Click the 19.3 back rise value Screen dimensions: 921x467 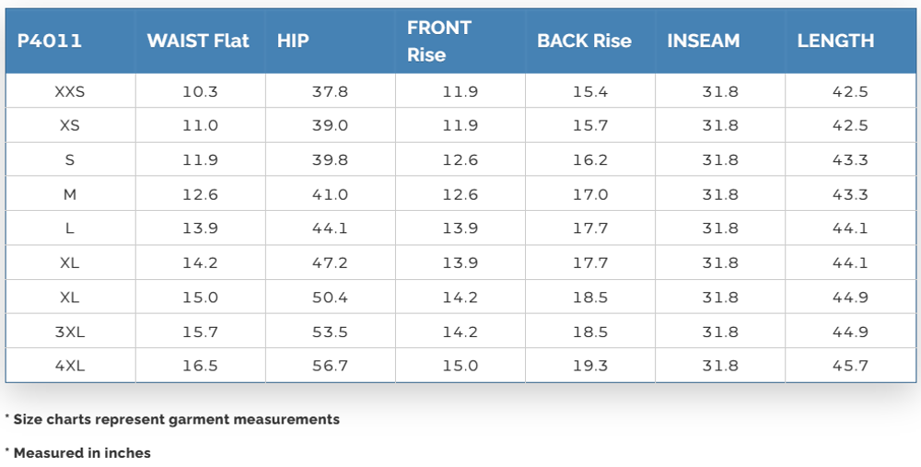[590, 366]
